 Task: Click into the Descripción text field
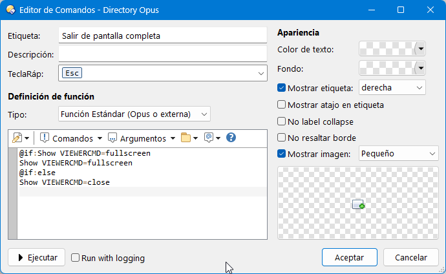click(163, 54)
